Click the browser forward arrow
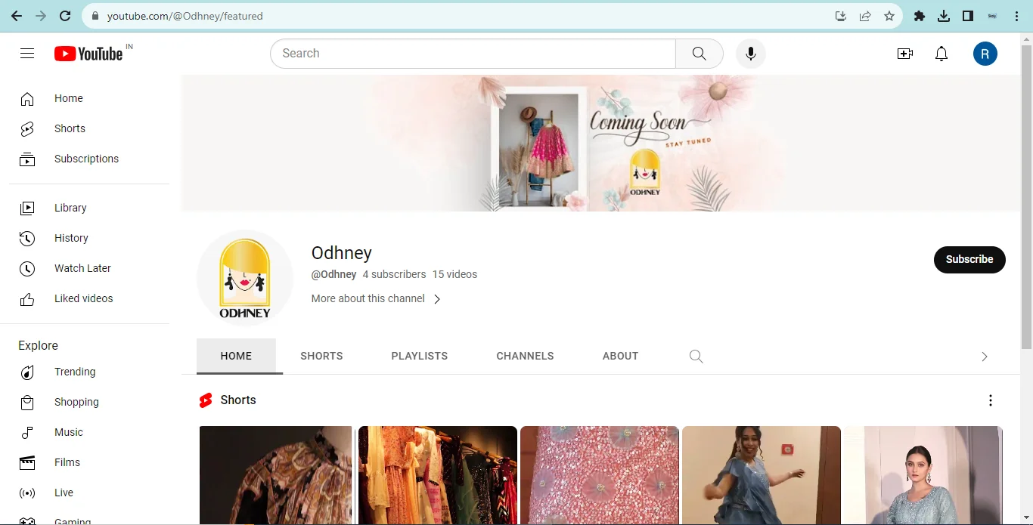The width and height of the screenshot is (1033, 525). tap(41, 16)
